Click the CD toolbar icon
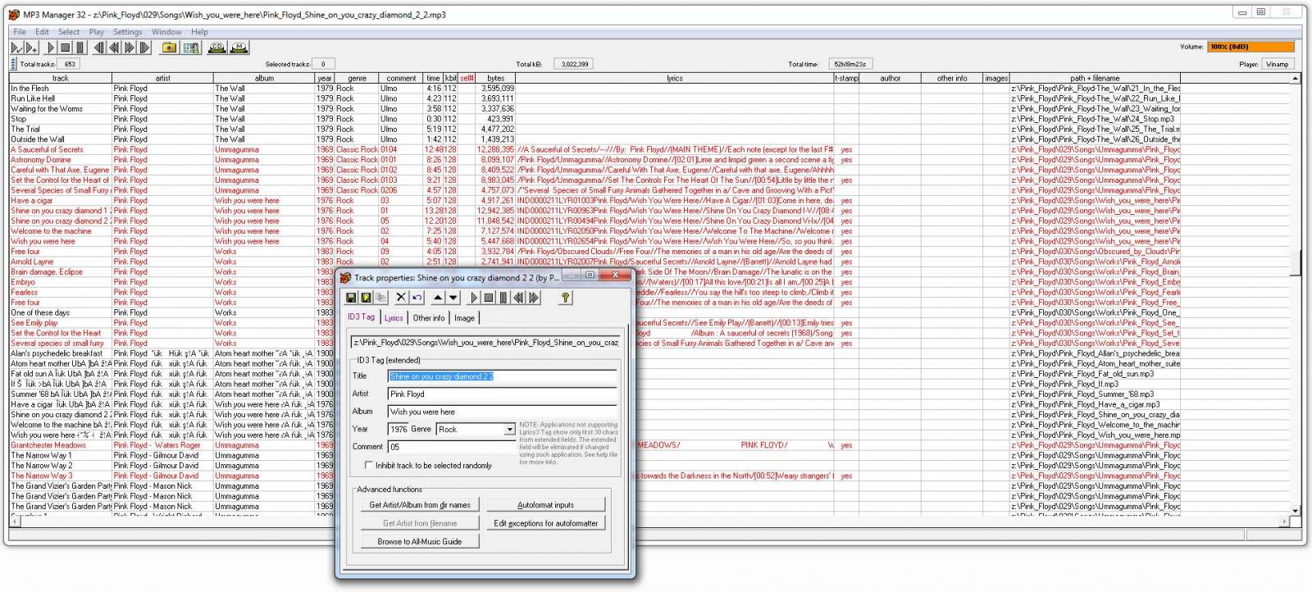This screenshot has width=1312, height=592. click(x=216, y=48)
